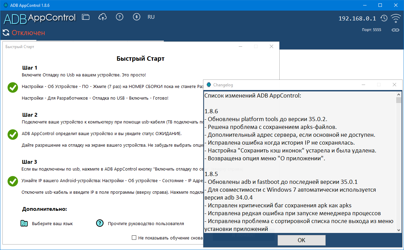Image resolution: width=404 pixels, height=250 pixels.
Task: Click the IP address field 192.168.0.1
Action: click(357, 18)
